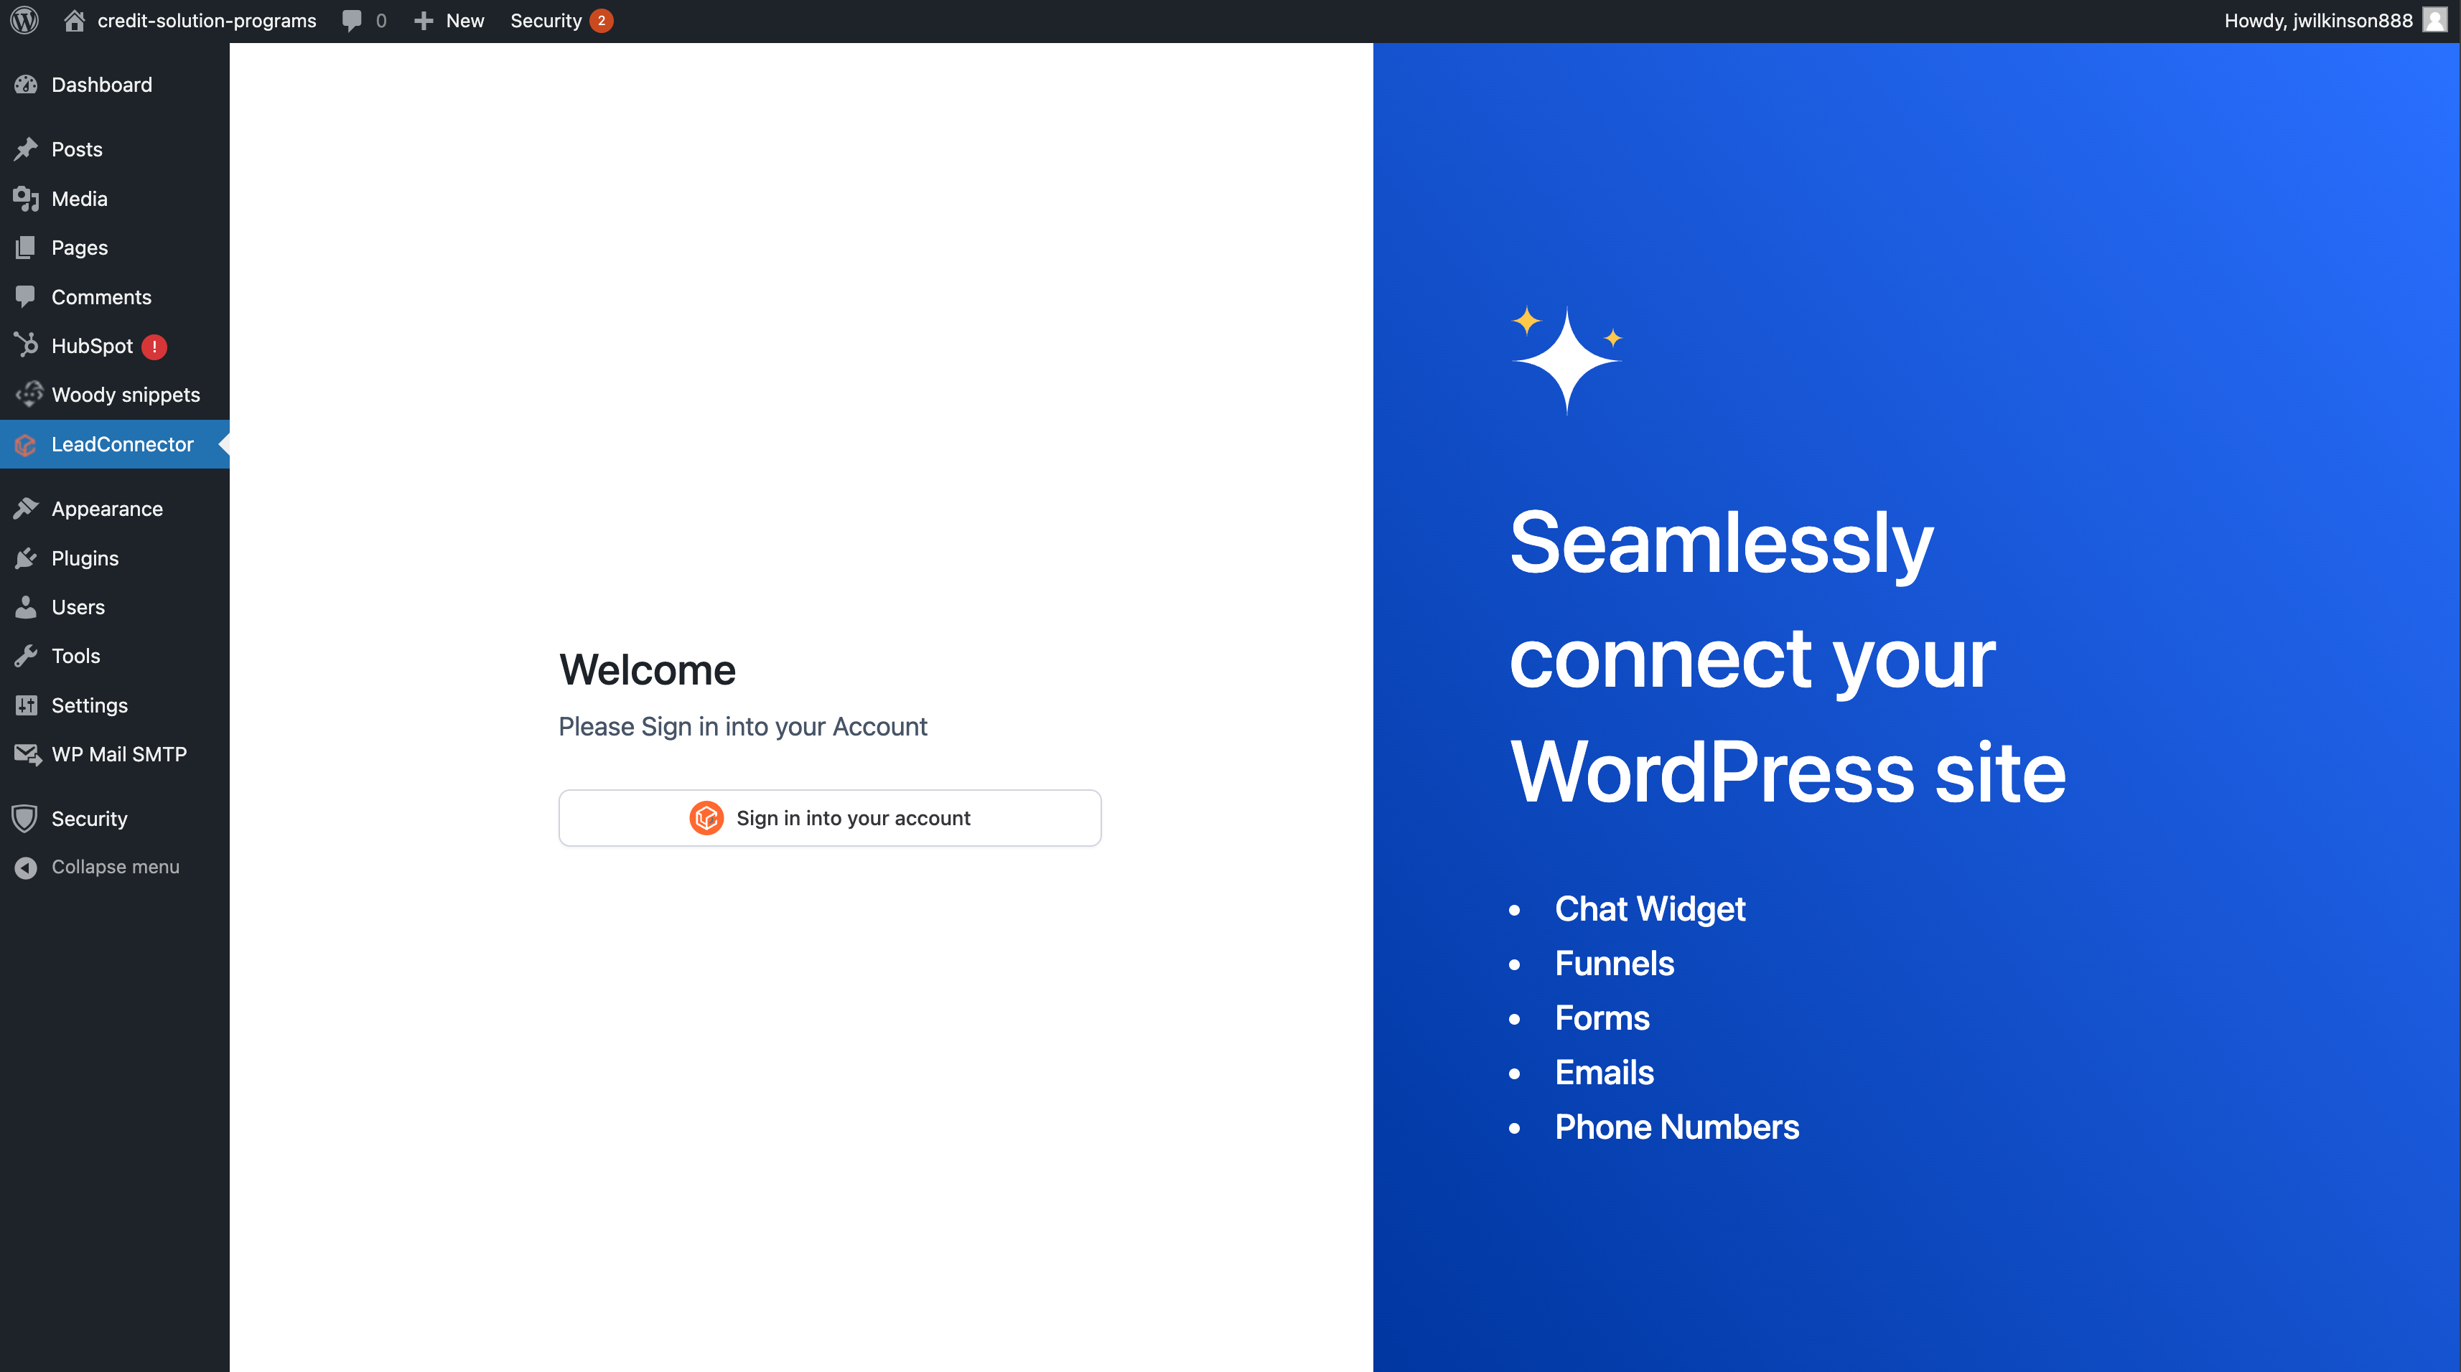Click the home icon for credit-solution-programs
Image resolution: width=2461 pixels, height=1372 pixels.
(75, 21)
